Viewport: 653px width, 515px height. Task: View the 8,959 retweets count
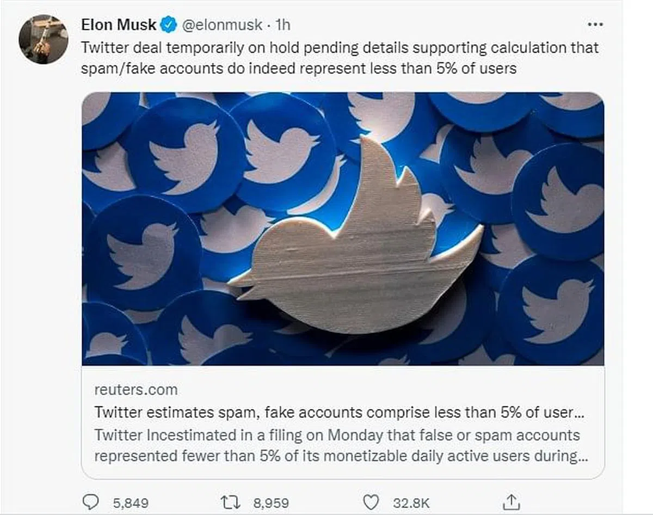(270, 502)
